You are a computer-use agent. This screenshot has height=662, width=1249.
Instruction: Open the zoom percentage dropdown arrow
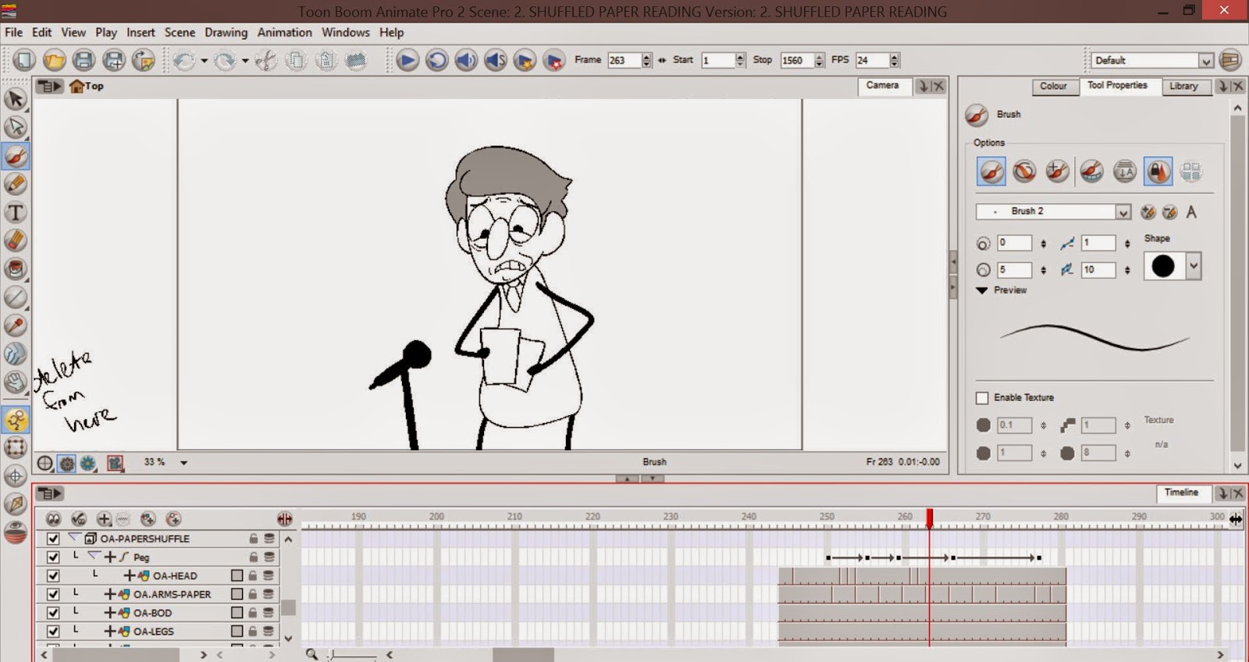(x=183, y=463)
